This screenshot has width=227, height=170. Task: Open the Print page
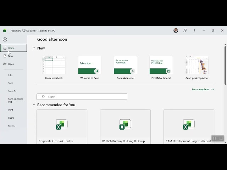click(x=11, y=110)
